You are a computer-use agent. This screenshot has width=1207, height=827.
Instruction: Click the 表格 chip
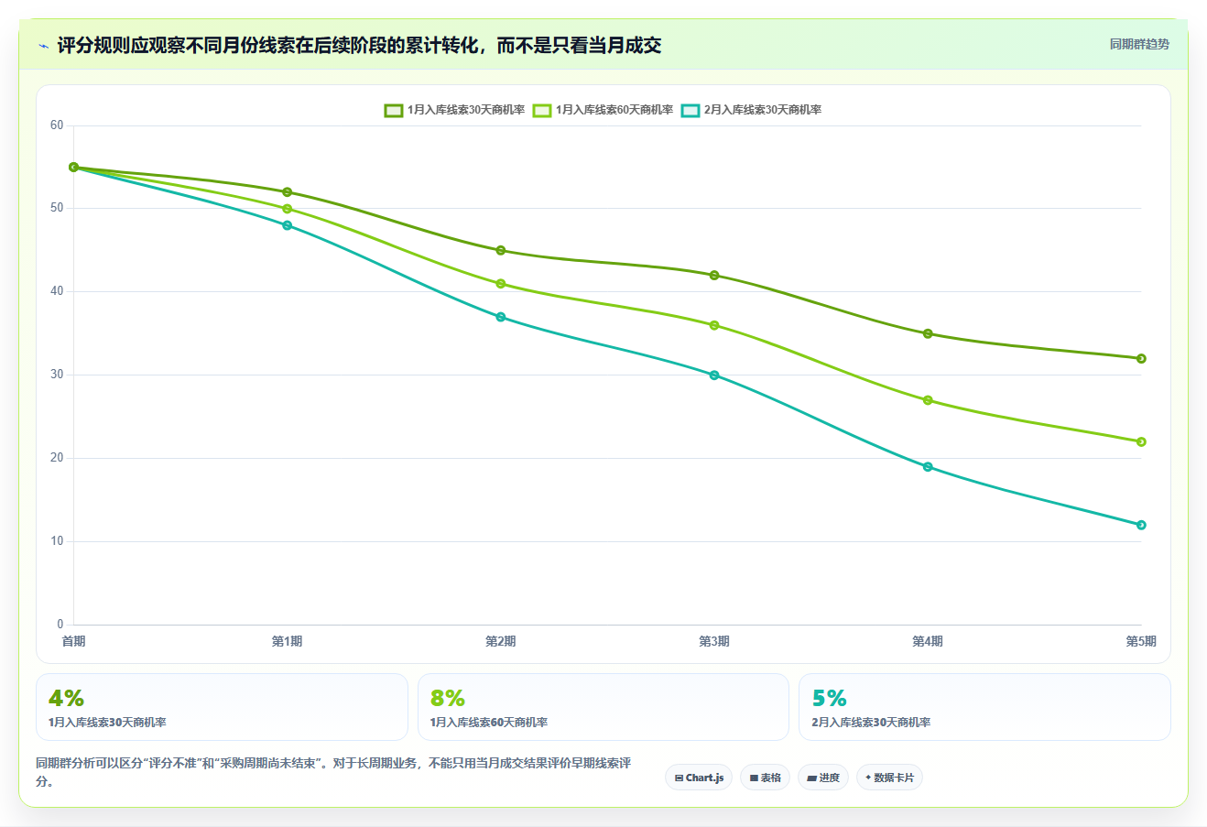765,778
